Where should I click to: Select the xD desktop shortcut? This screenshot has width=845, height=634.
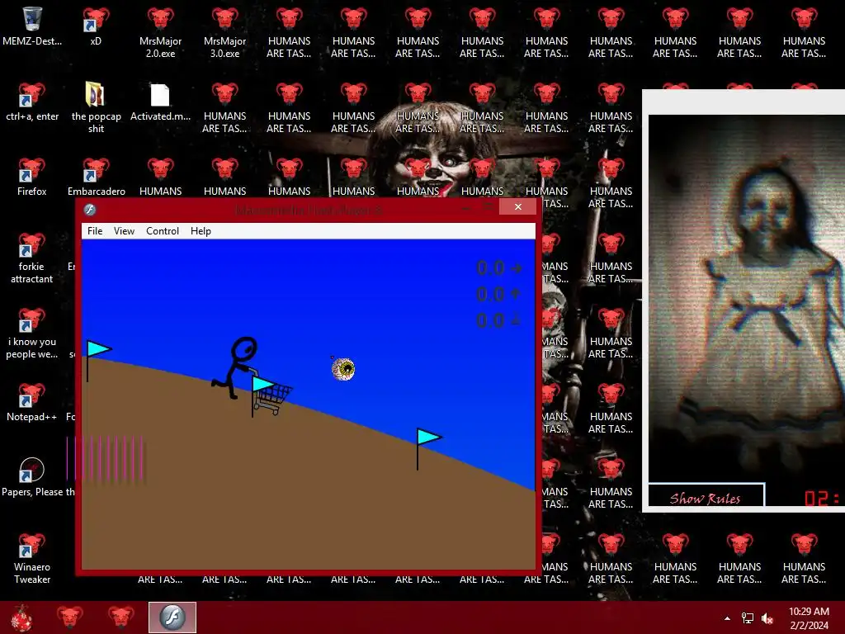96,27
